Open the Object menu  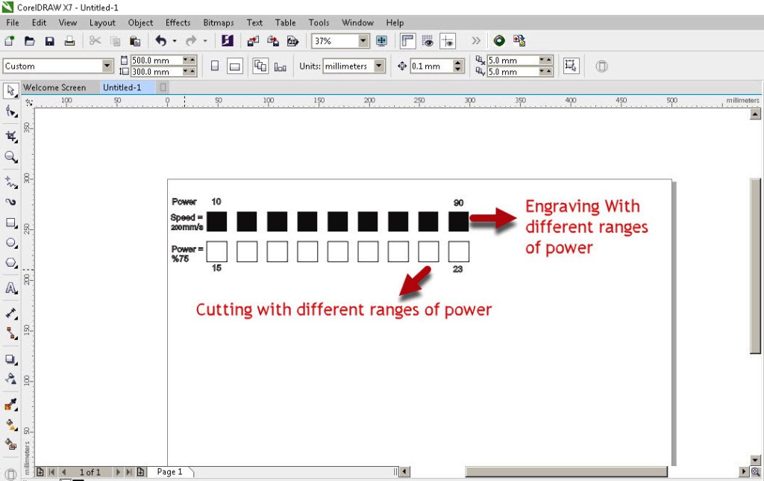[140, 22]
